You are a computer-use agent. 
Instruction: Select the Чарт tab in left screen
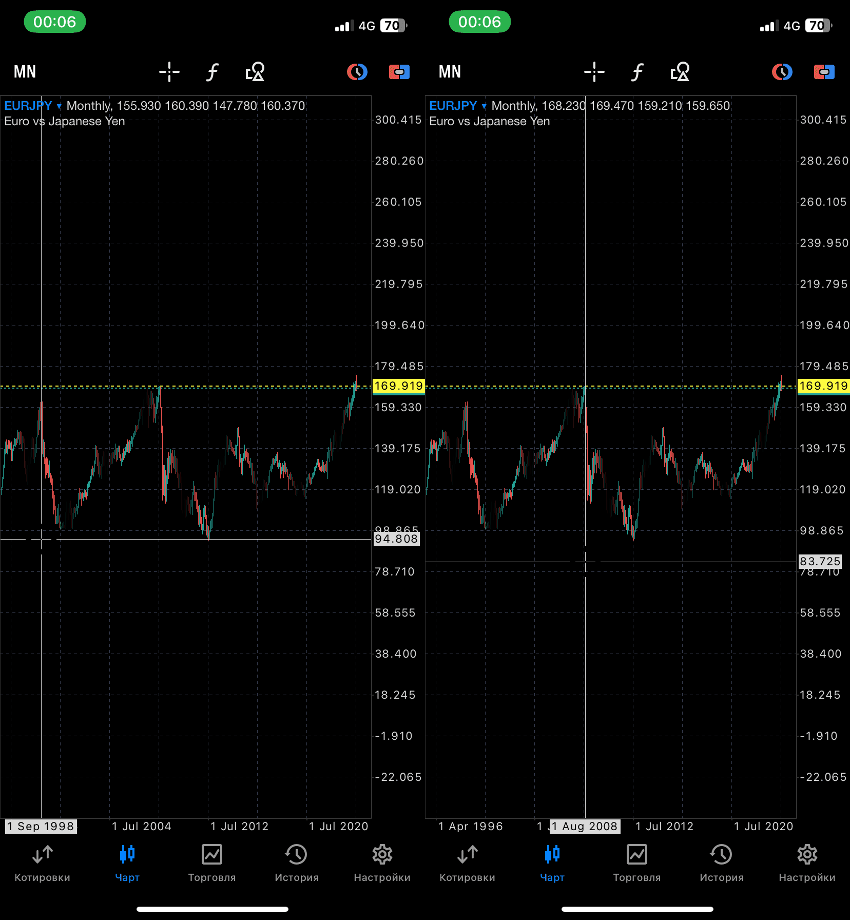point(127,864)
